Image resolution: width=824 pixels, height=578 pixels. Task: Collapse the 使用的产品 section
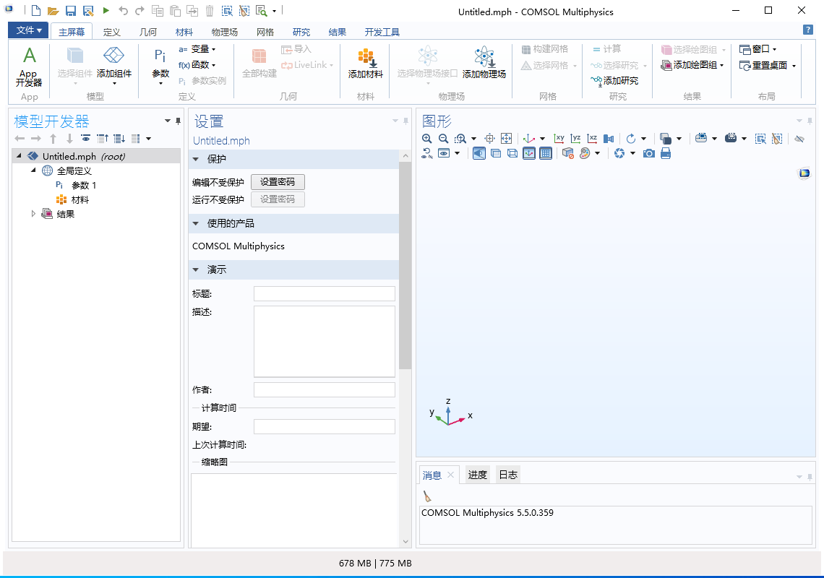pos(195,224)
